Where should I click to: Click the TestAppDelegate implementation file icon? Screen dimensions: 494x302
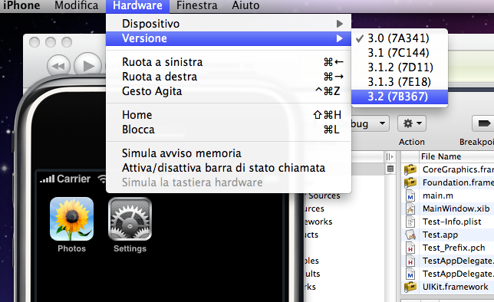coord(410,274)
